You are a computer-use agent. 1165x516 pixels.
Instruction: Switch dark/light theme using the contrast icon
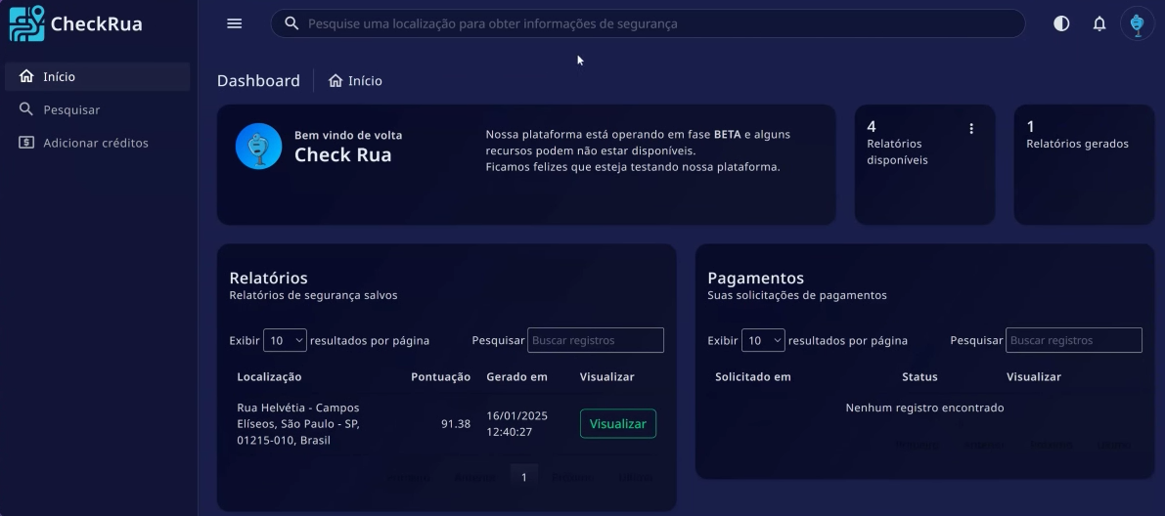coord(1061,23)
